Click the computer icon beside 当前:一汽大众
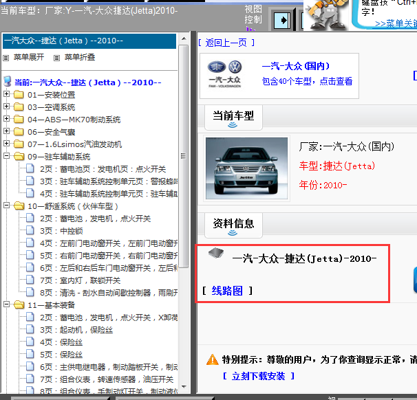Image resolution: width=417 pixels, height=400 pixels. pos(8,82)
